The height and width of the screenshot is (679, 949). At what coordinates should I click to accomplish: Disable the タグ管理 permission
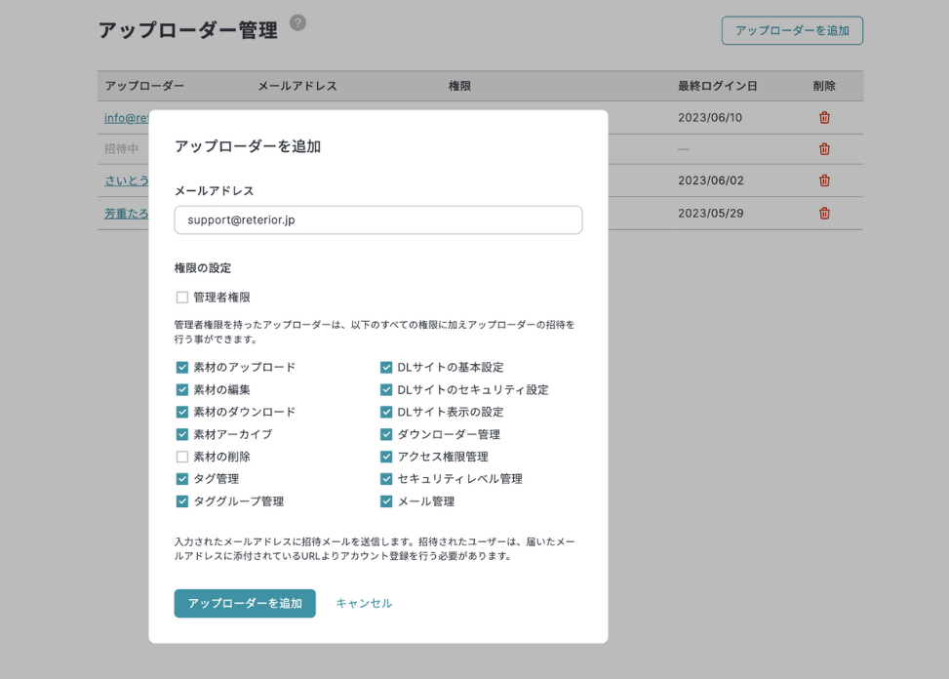click(182, 479)
